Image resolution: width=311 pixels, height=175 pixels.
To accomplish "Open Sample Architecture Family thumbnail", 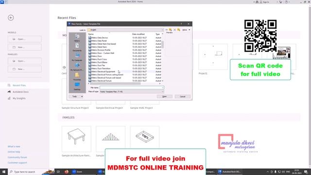I will click(76, 139).
